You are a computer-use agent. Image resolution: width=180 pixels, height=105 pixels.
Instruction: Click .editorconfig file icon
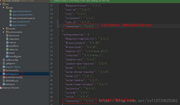[4, 60]
